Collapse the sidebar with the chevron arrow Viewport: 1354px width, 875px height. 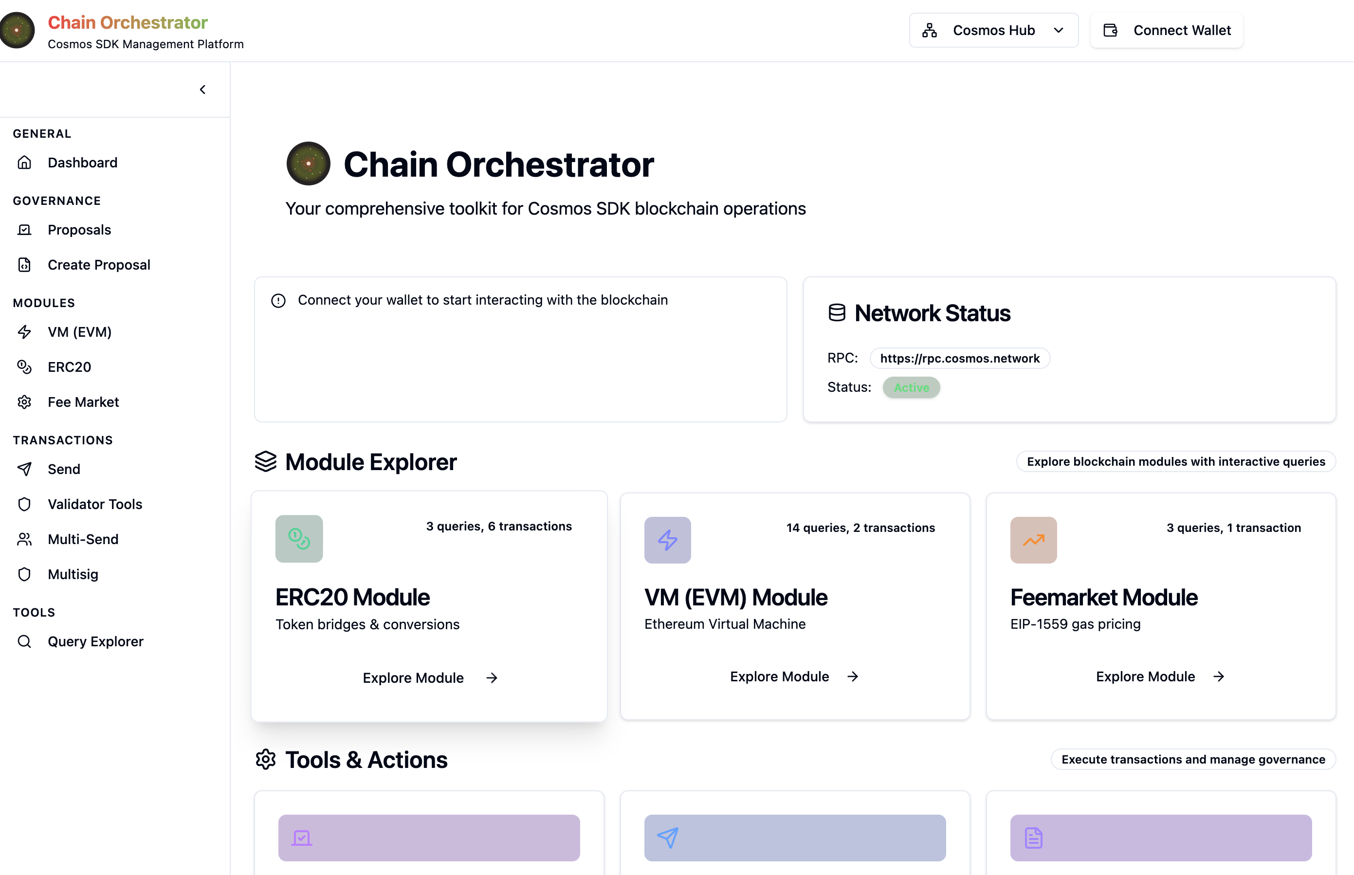[202, 89]
